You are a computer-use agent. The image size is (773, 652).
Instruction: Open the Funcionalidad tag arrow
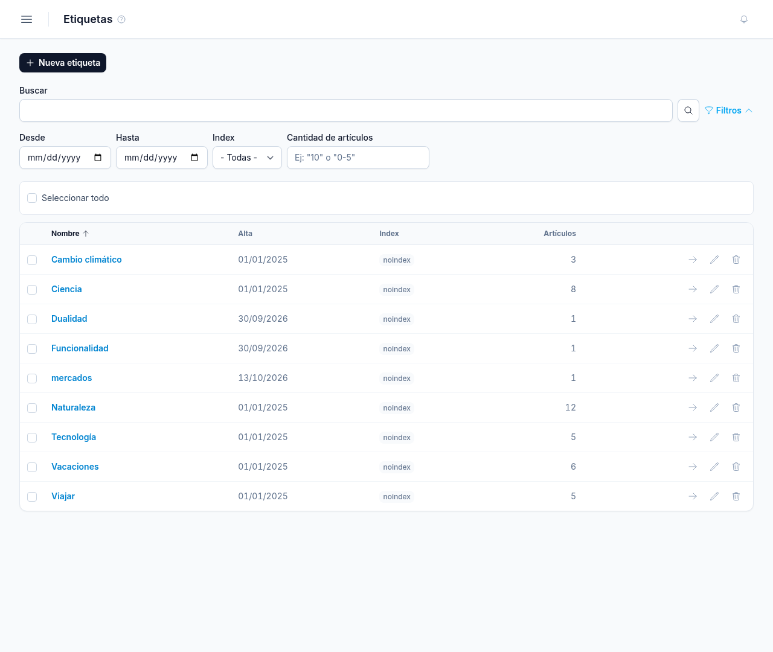(x=693, y=348)
